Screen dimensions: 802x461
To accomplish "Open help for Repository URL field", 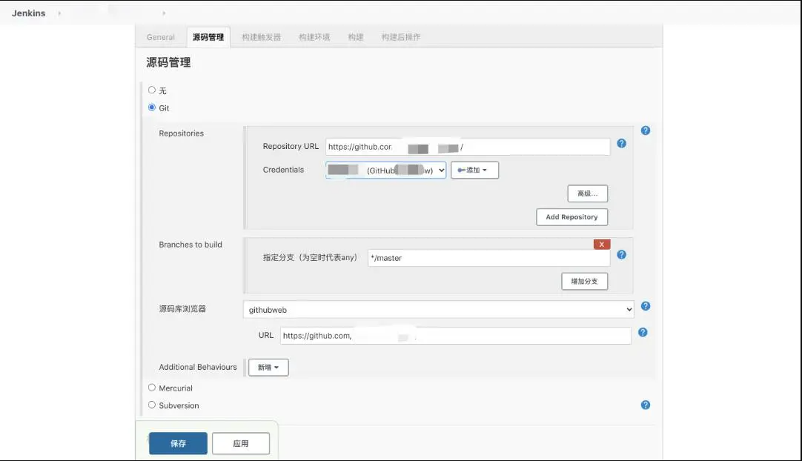I will [x=621, y=143].
